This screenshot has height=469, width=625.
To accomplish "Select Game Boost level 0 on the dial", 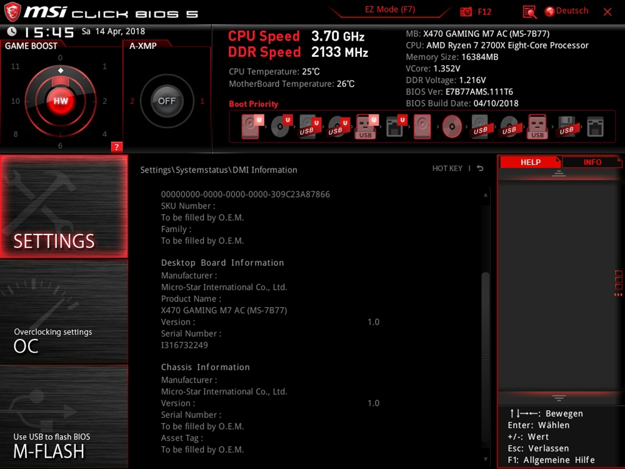I will click(60, 58).
